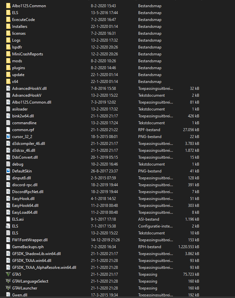Click the date 20-1-2019 05:15

coord(104,157)
